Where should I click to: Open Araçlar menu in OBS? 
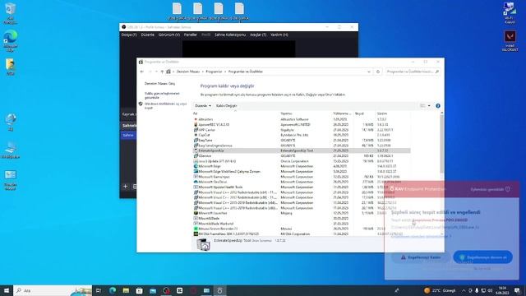tap(258, 35)
